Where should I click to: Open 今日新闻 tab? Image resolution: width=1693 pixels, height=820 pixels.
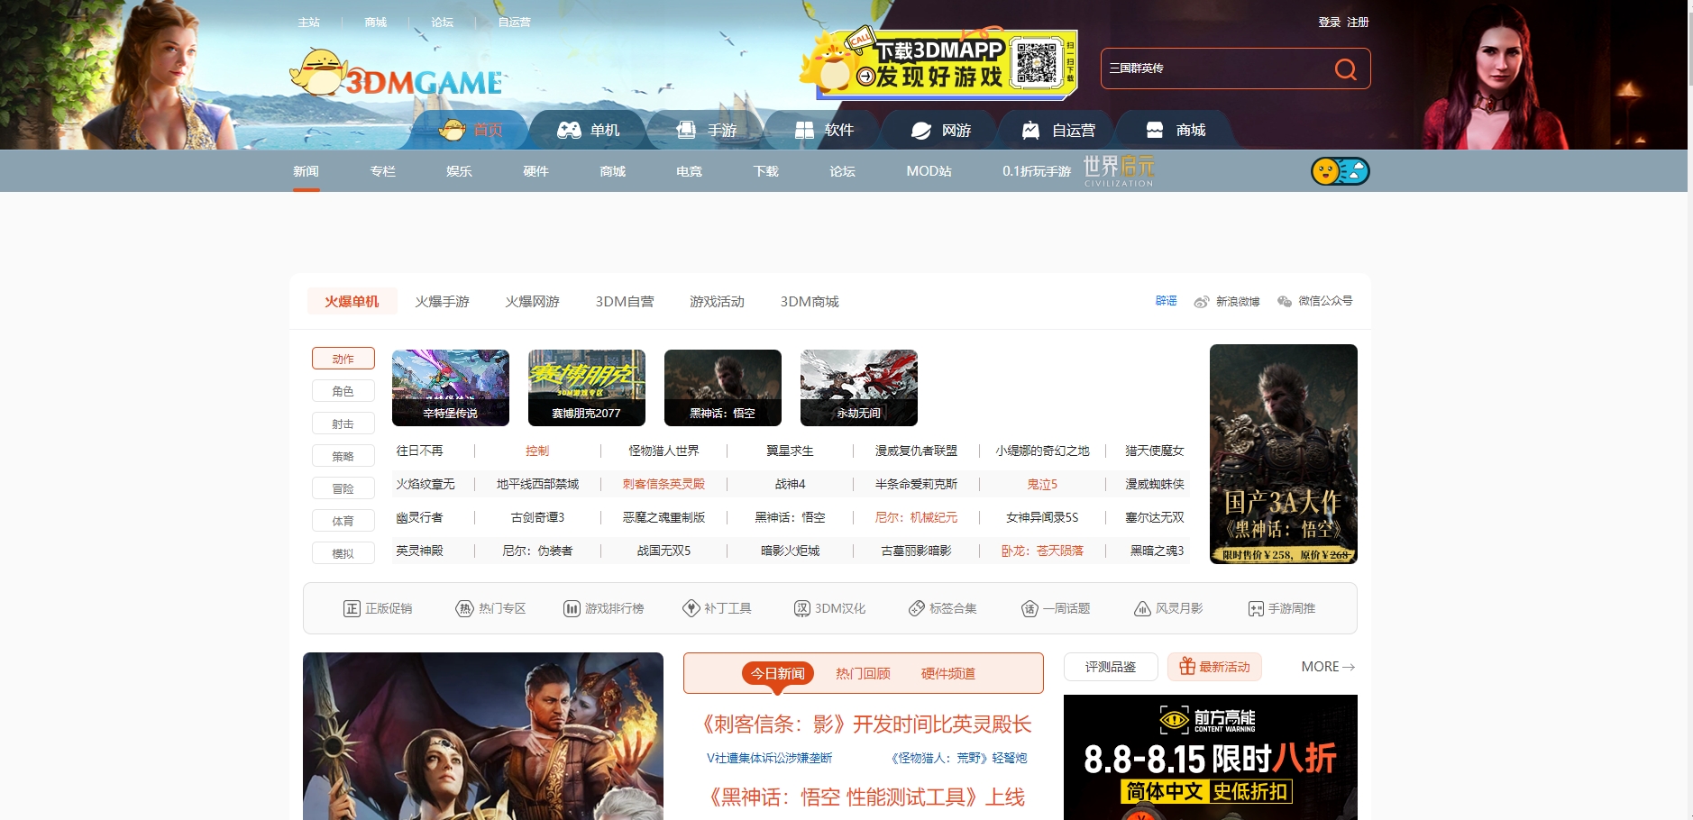click(778, 673)
